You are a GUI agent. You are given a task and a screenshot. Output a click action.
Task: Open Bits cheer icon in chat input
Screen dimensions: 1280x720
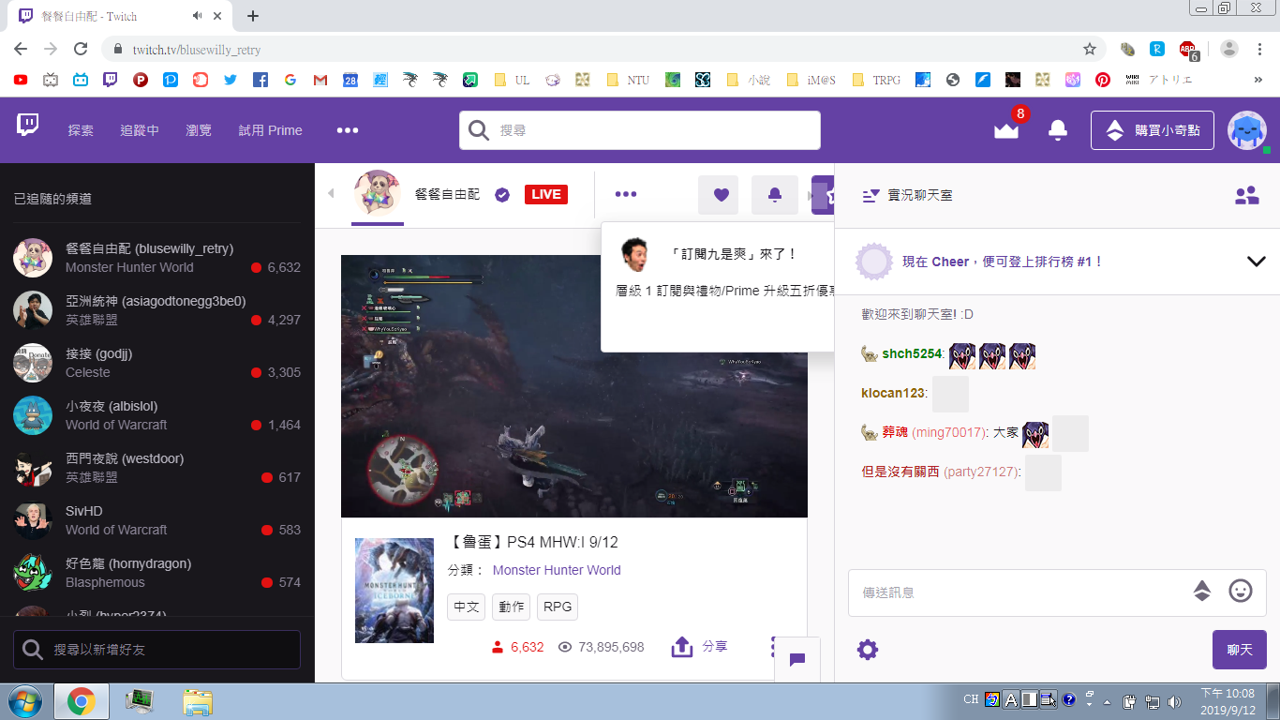(x=1202, y=591)
